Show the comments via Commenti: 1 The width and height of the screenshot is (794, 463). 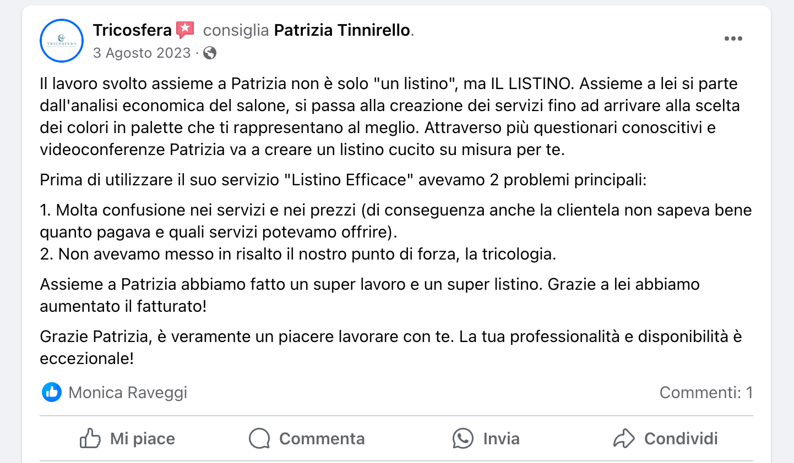[x=705, y=393]
